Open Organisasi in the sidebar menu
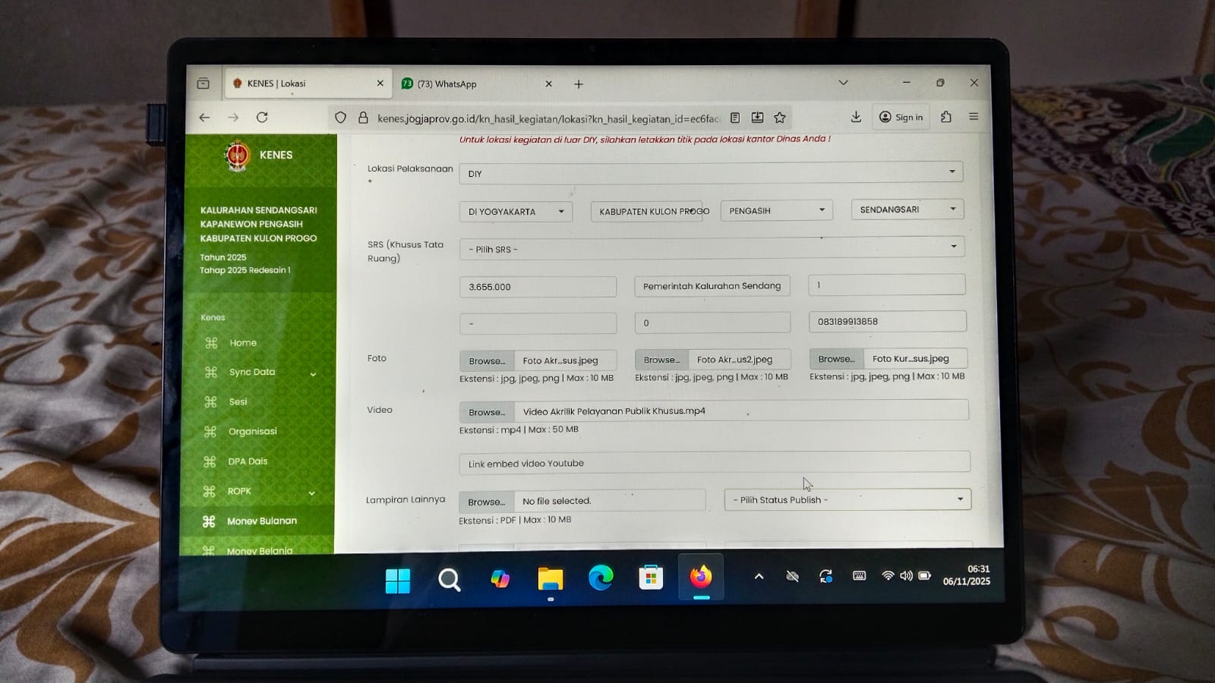 (252, 432)
